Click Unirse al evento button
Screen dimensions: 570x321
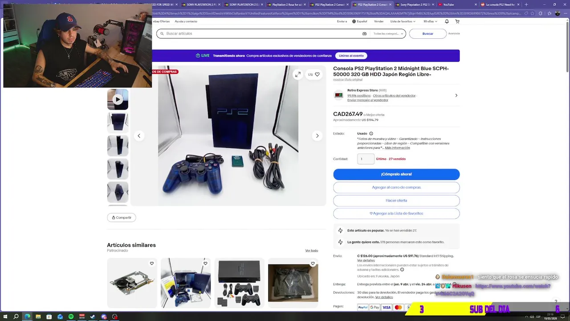click(351, 56)
